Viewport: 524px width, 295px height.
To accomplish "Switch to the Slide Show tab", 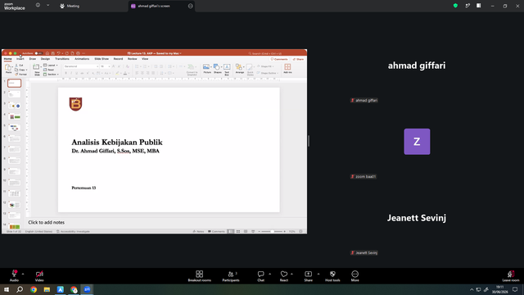I will (x=102, y=59).
